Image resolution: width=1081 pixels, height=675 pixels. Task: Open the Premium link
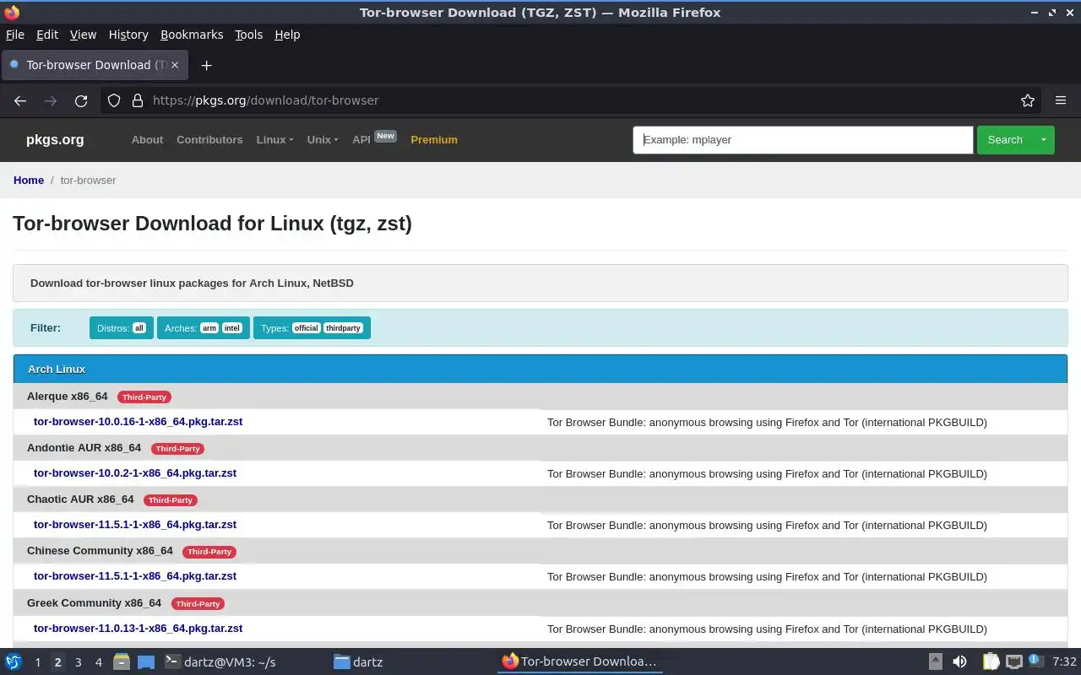point(434,140)
